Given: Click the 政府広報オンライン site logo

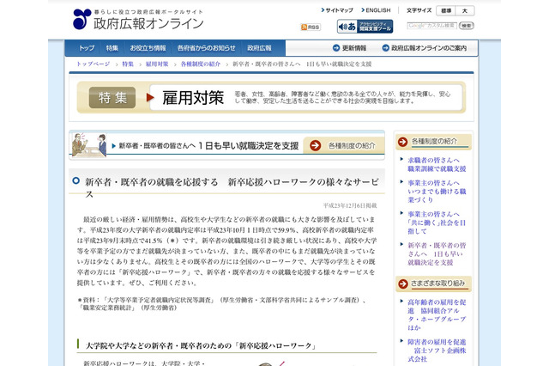Looking at the screenshot, I should (x=138, y=20).
